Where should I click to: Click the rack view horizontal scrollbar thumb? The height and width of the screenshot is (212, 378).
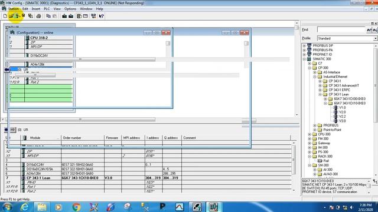tap(81, 120)
